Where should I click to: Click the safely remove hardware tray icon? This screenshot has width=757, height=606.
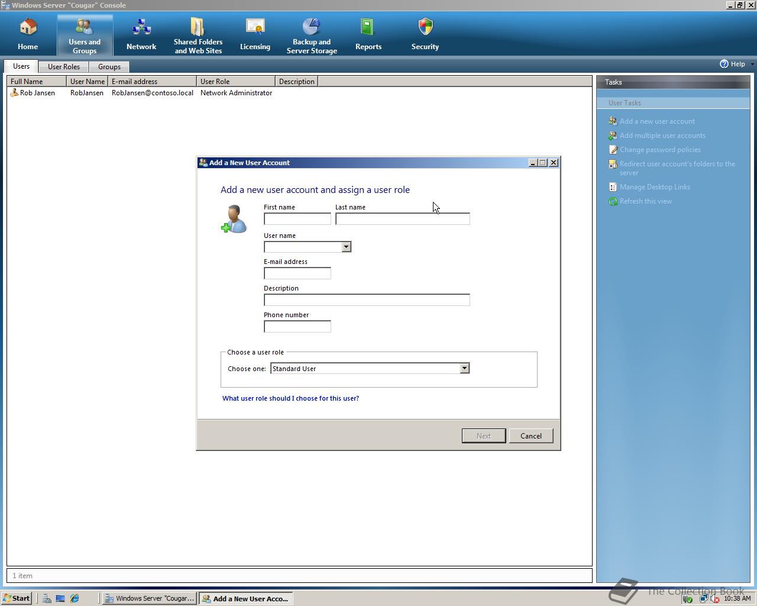[688, 598]
